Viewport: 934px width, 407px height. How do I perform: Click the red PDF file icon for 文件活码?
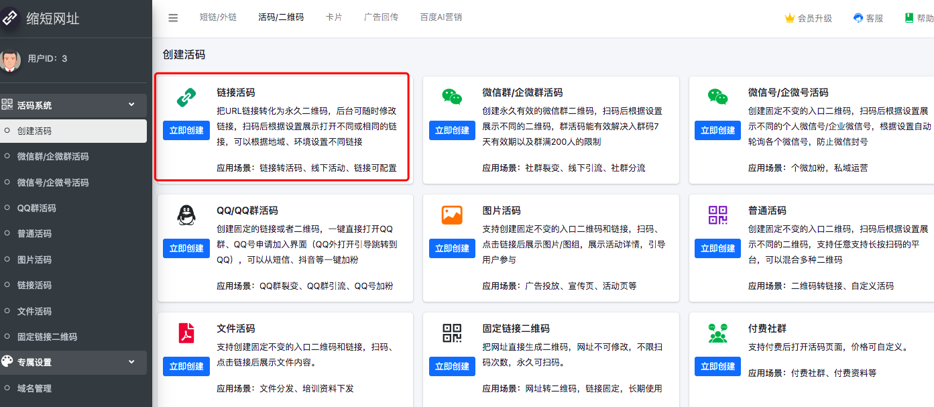[x=186, y=333]
